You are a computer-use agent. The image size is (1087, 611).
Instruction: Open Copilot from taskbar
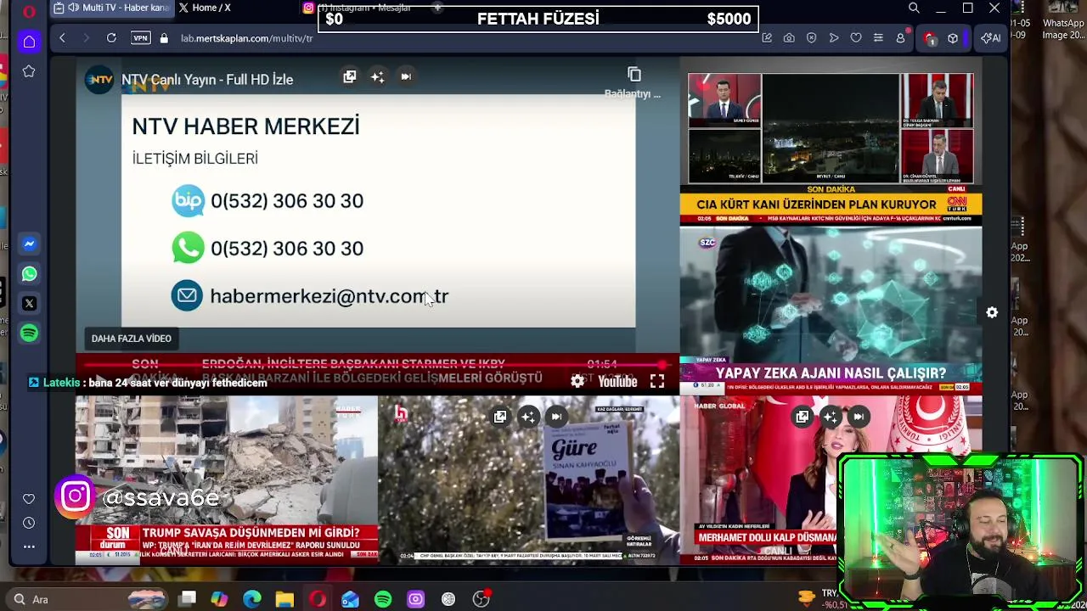click(219, 599)
